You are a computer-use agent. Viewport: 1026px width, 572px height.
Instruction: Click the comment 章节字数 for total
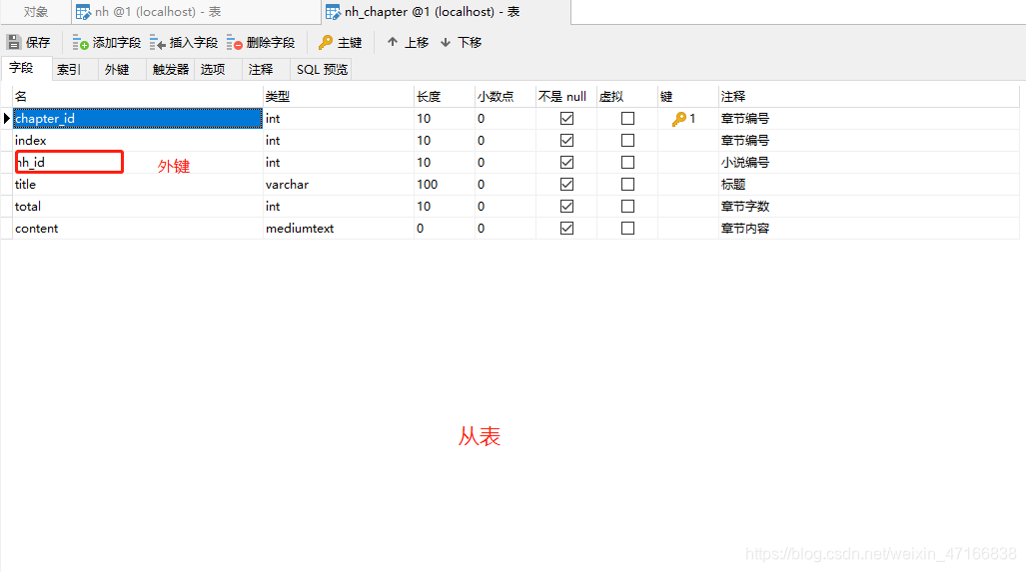pyautogui.click(x=745, y=206)
